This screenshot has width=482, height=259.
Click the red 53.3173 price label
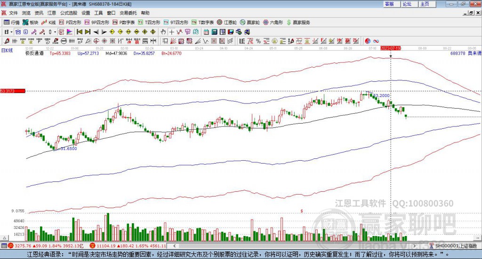coord(13,91)
